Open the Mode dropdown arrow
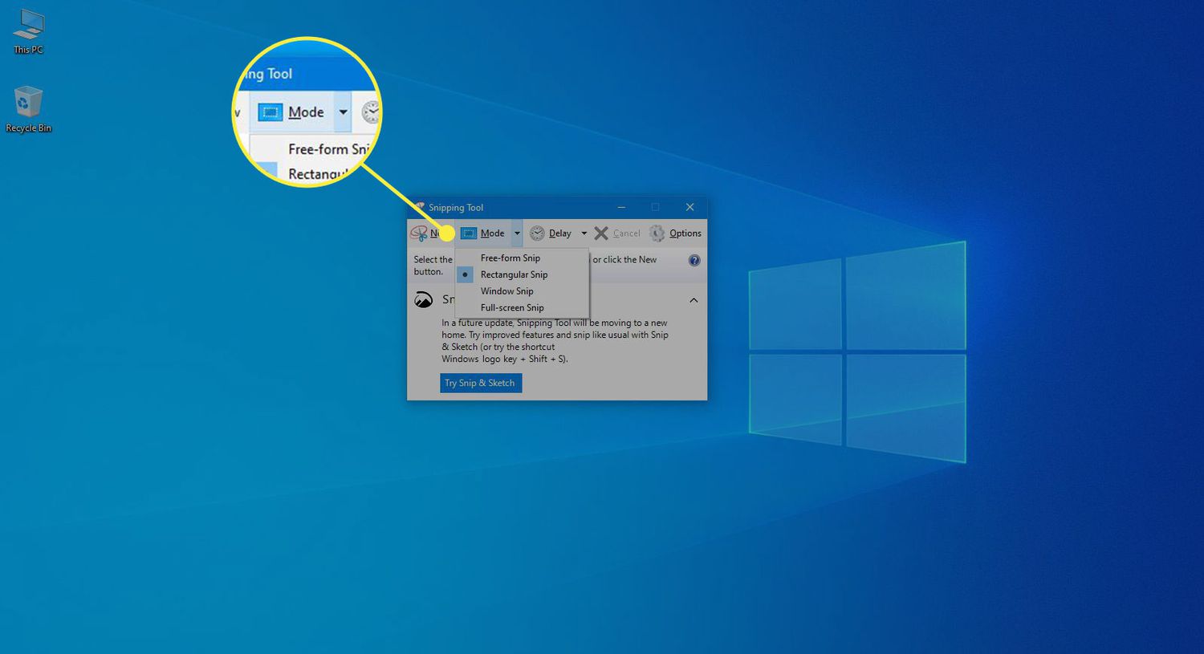The width and height of the screenshot is (1204, 654). [x=517, y=234]
